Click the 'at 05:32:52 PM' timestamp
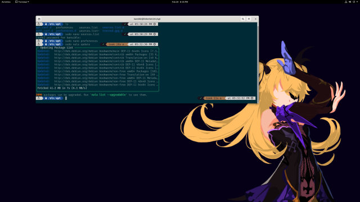The height and width of the screenshot is (202, 360). 240,98
